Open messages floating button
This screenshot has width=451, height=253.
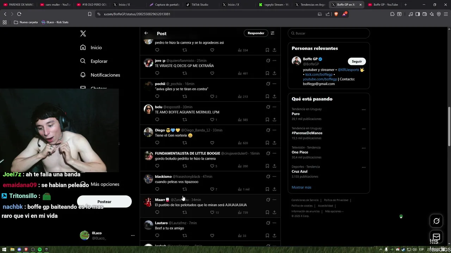click(x=437, y=237)
